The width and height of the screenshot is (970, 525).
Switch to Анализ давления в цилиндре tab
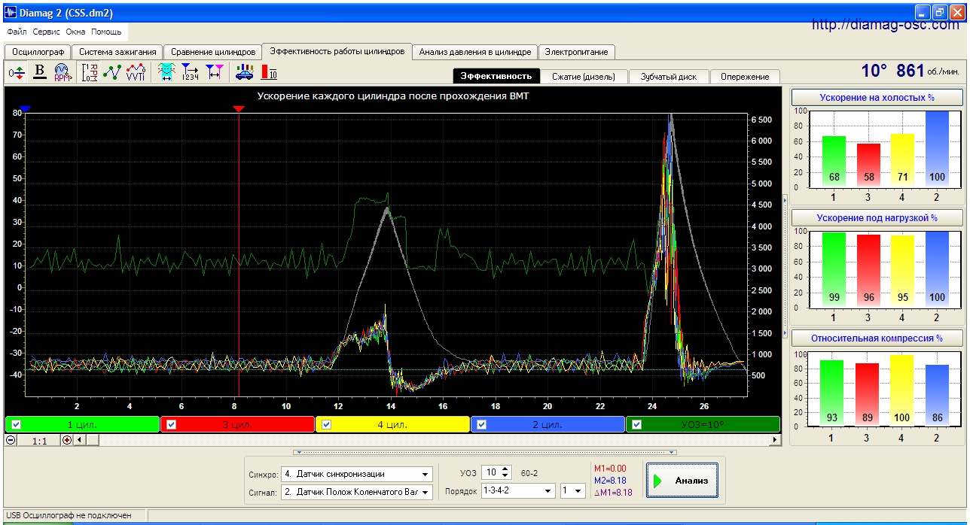pos(475,52)
